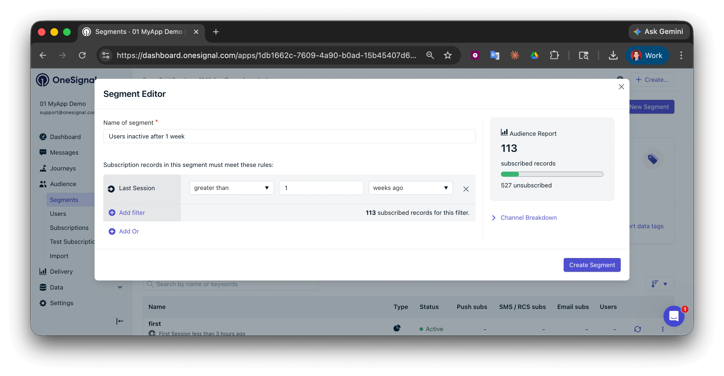The image size is (724, 376).
Task: Open the 'greater than' comparison dropdown
Action: click(x=231, y=188)
